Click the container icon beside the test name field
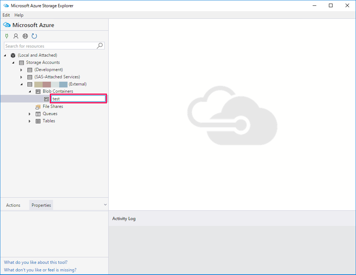The width and height of the screenshot is (356, 275). (46, 99)
